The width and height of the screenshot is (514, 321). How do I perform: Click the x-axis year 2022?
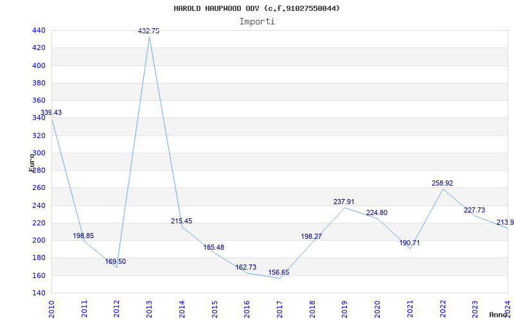point(443,309)
